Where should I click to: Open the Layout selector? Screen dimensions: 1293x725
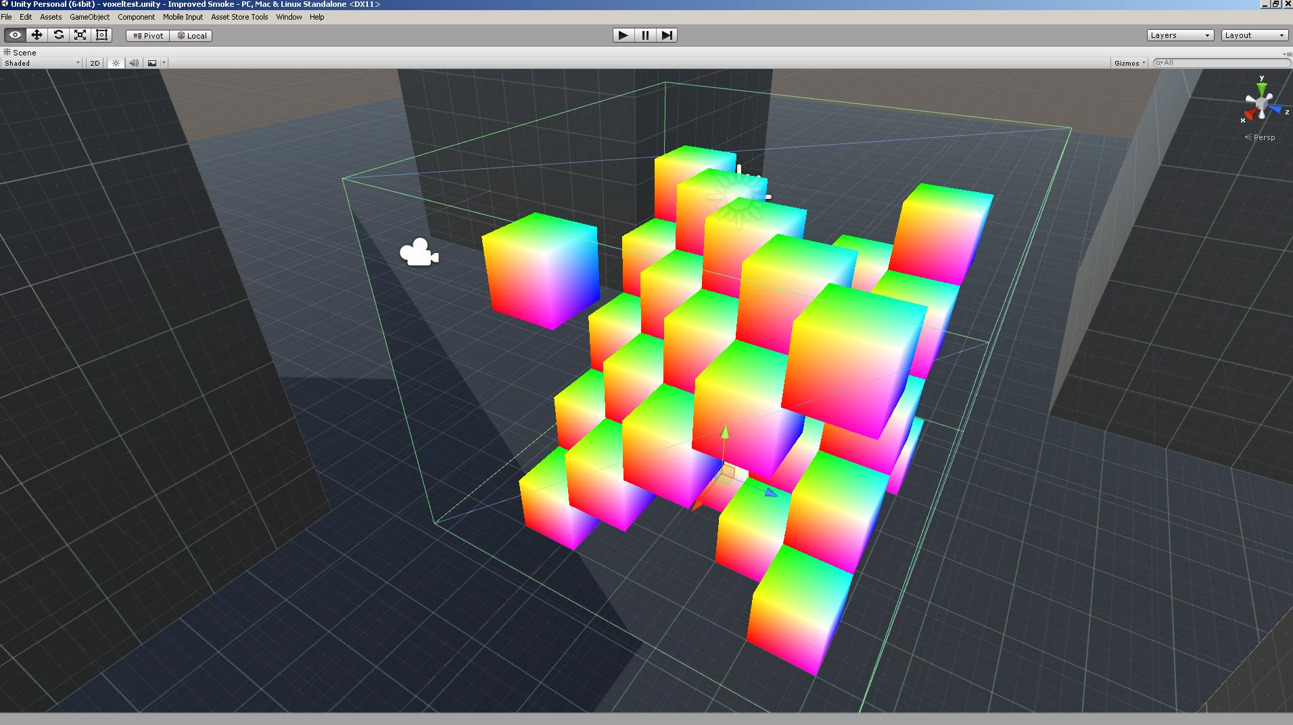point(1253,34)
